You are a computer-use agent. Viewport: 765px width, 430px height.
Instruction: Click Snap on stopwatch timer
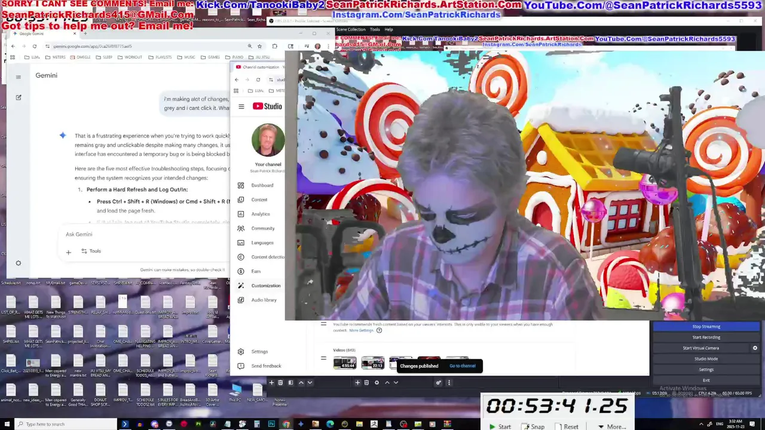click(x=533, y=426)
